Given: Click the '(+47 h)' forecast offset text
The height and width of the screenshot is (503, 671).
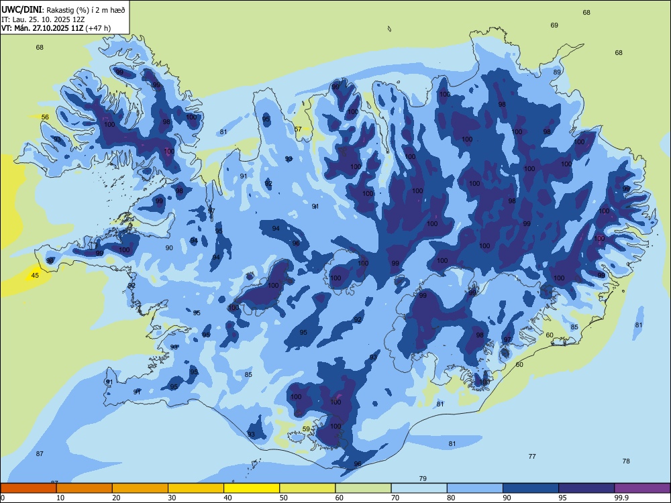Looking at the screenshot, I should (98, 28).
